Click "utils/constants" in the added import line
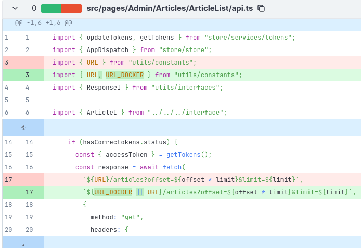361x248 pixels. [207, 75]
